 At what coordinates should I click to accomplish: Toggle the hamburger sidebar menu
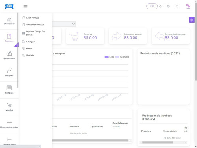click(x=25, y=6)
